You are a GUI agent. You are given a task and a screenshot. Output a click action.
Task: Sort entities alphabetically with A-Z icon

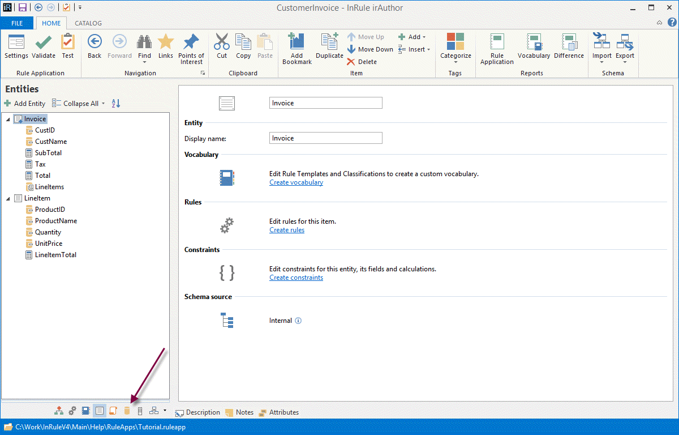click(x=116, y=104)
